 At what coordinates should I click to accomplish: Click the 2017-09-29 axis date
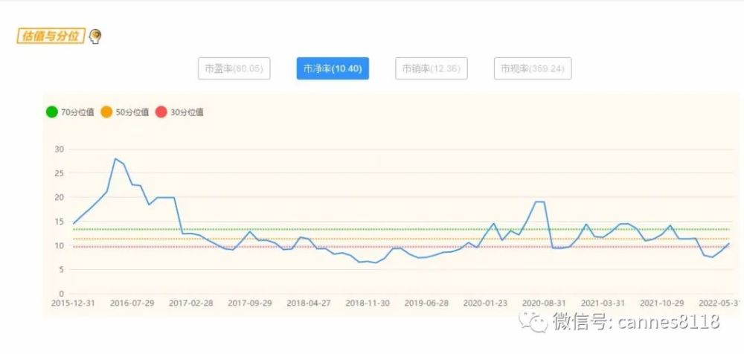[x=249, y=303]
